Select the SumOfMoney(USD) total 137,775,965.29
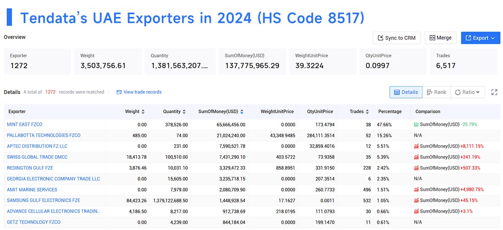Viewport: 503px width, 230px height. (252, 66)
